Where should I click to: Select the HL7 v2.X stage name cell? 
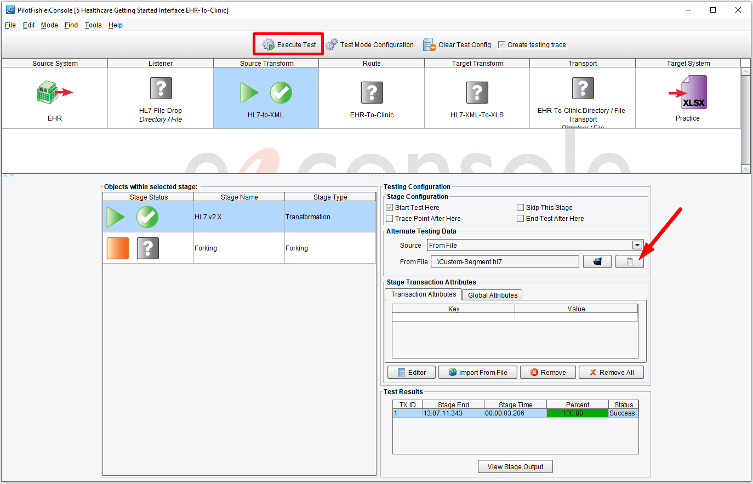[x=239, y=217]
